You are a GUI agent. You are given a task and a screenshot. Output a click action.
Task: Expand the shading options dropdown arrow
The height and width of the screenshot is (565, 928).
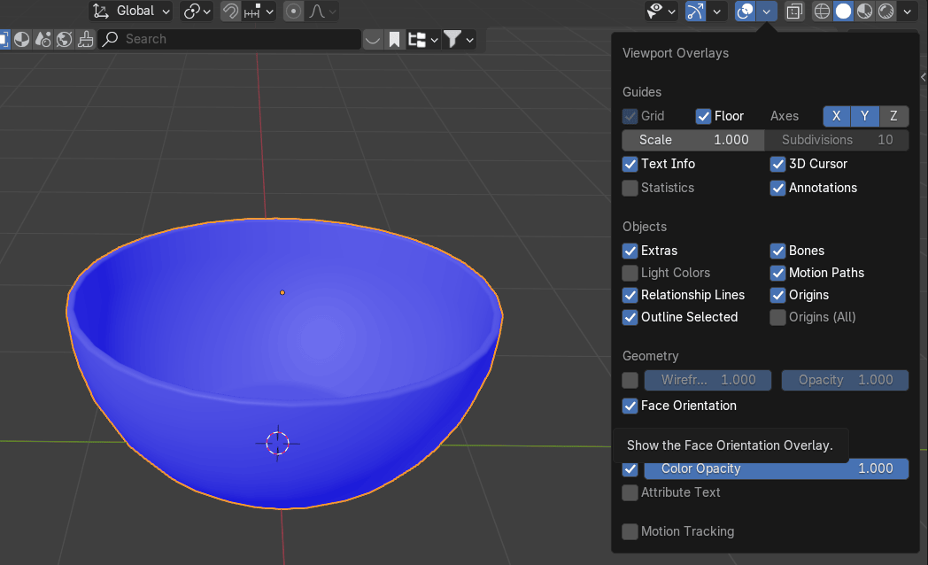907,12
